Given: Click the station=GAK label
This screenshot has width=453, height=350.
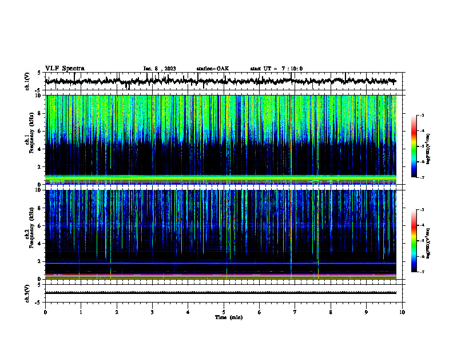Looking at the screenshot, I should click(x=213, y=69).
